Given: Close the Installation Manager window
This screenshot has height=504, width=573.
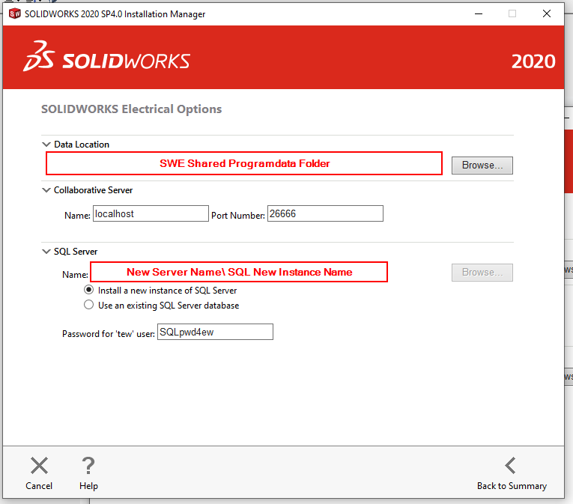Looking at the screenshot, I should tap(547, 13).
